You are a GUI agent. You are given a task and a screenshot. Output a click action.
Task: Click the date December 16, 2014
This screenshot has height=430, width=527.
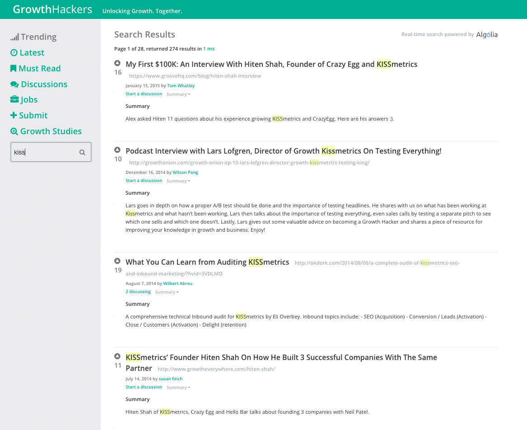click(145, 173)
